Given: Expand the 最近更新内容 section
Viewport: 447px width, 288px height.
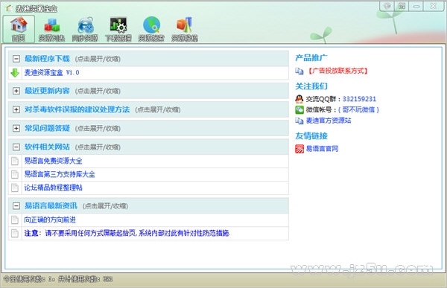Looking at the screenshot, I should pos(16,91).
